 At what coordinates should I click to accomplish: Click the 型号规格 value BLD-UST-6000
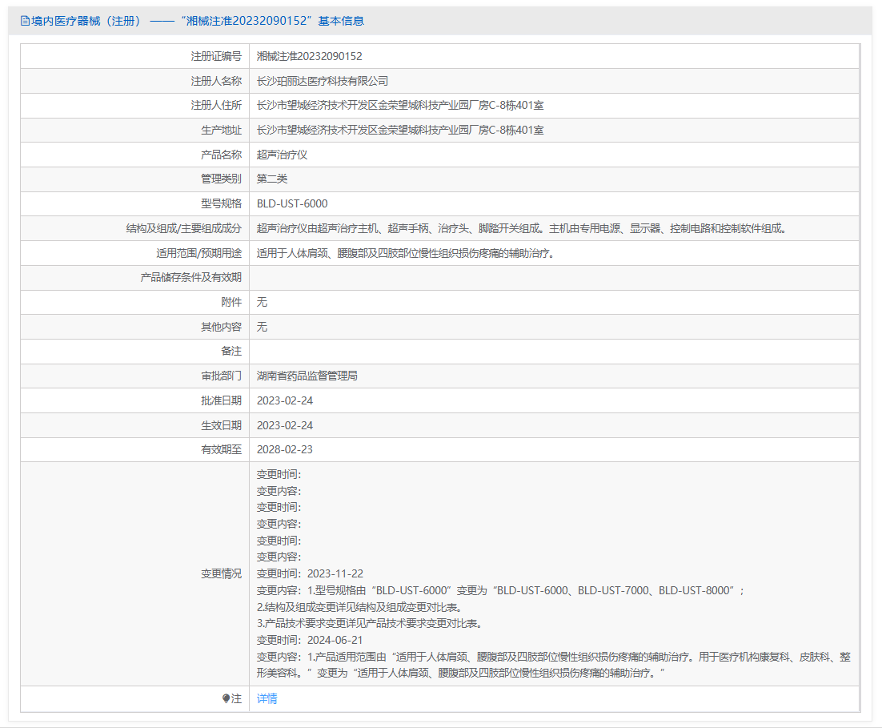(291, 203)
